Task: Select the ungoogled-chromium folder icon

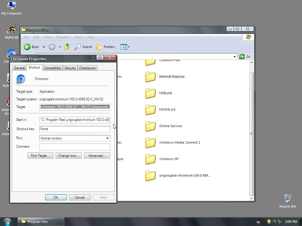Action: pos(150,176)
